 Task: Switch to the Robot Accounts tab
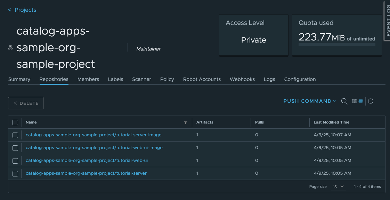[202, 79]
